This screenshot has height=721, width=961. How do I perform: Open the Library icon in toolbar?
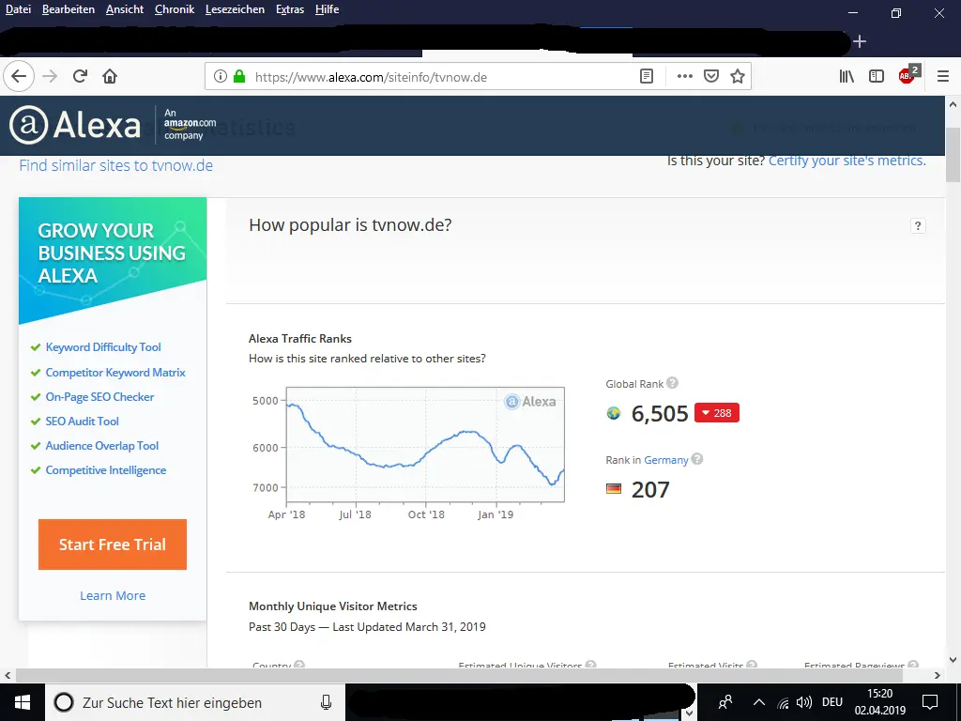[x=847, y=76]
